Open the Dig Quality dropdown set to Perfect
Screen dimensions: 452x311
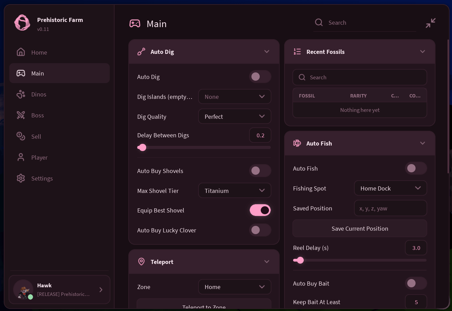(235, 116)
